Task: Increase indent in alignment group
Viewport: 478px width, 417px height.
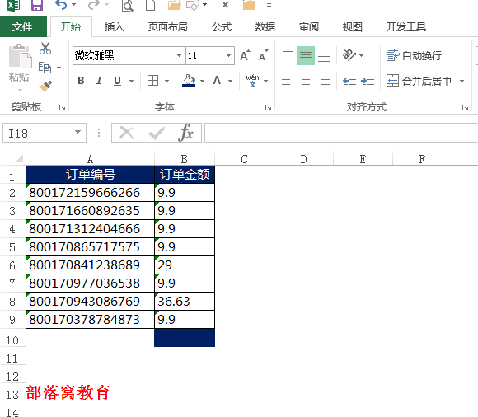Action: 368,81
